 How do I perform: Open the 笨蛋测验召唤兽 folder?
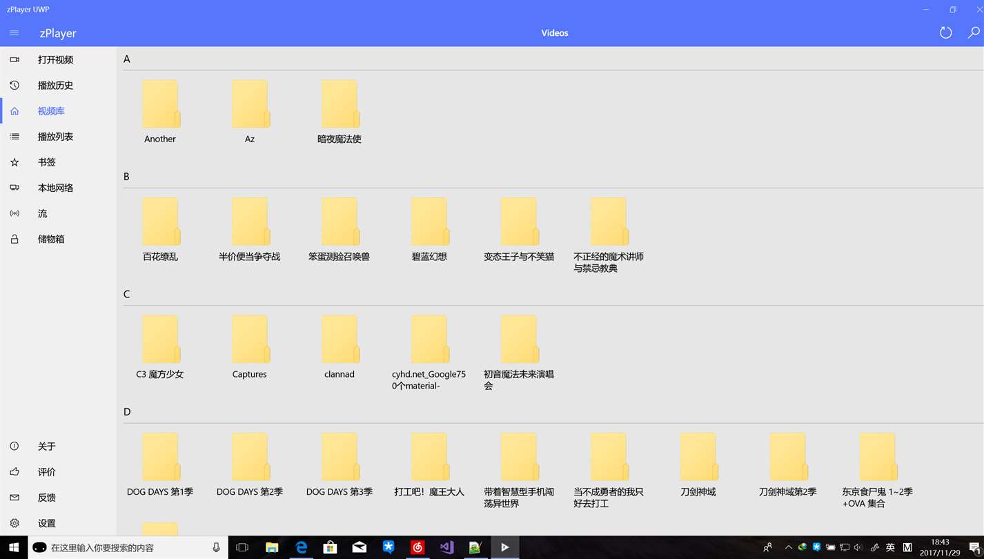pyautogui.click(x=340, y=229)
